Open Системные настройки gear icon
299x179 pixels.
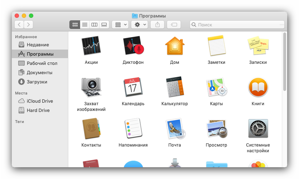coord(258,128)
